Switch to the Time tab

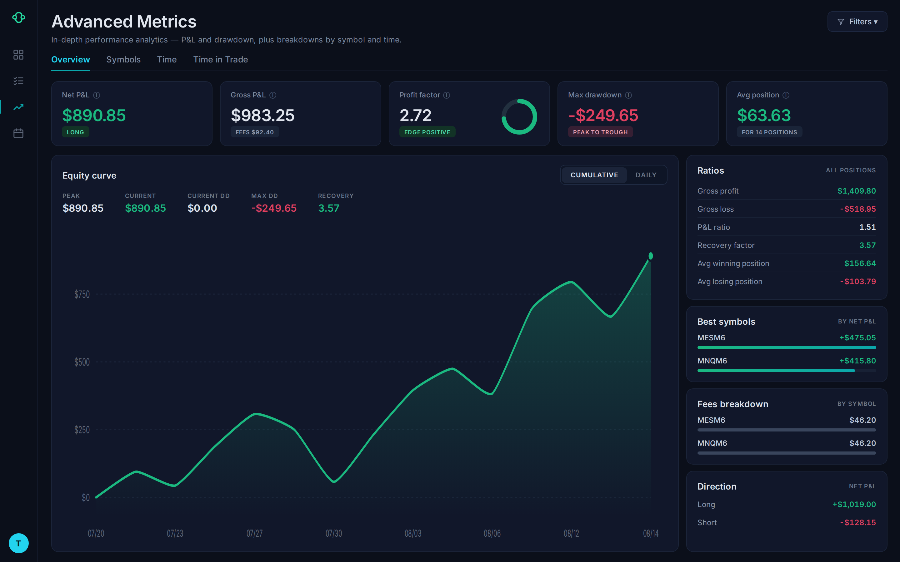click(167, 59)
